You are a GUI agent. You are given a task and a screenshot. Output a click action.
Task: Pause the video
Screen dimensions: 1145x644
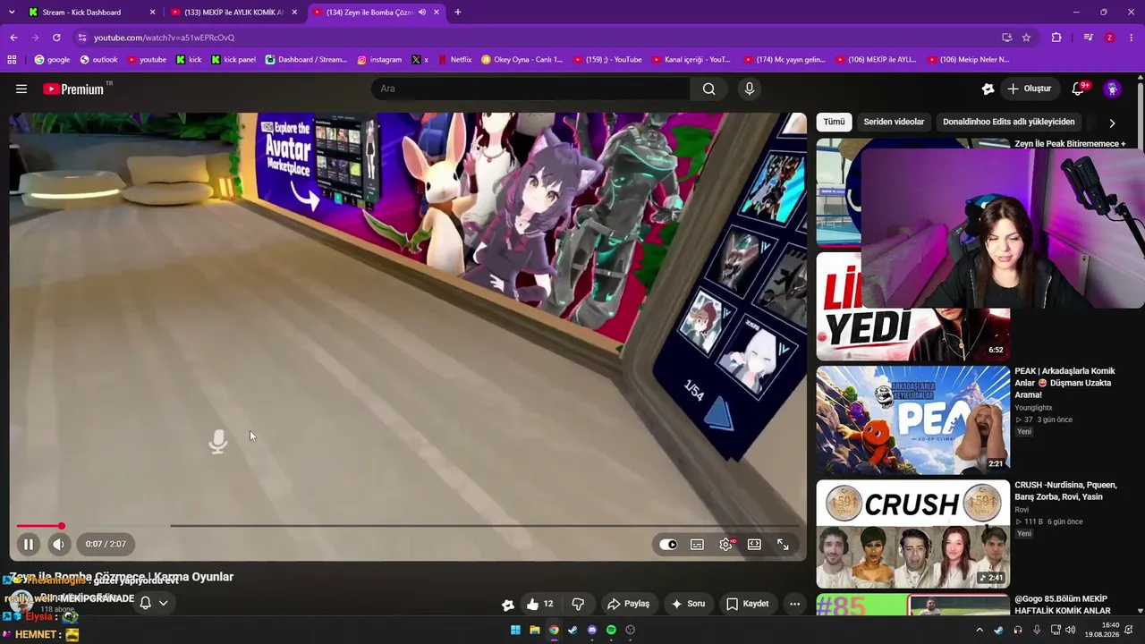(x=29, y=544)
